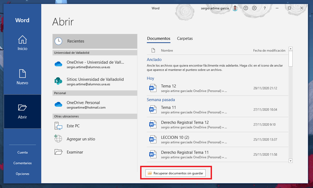Click the frowning face feedback icon
This screenshot has height=188, width=313.
(x=254, y=8)
